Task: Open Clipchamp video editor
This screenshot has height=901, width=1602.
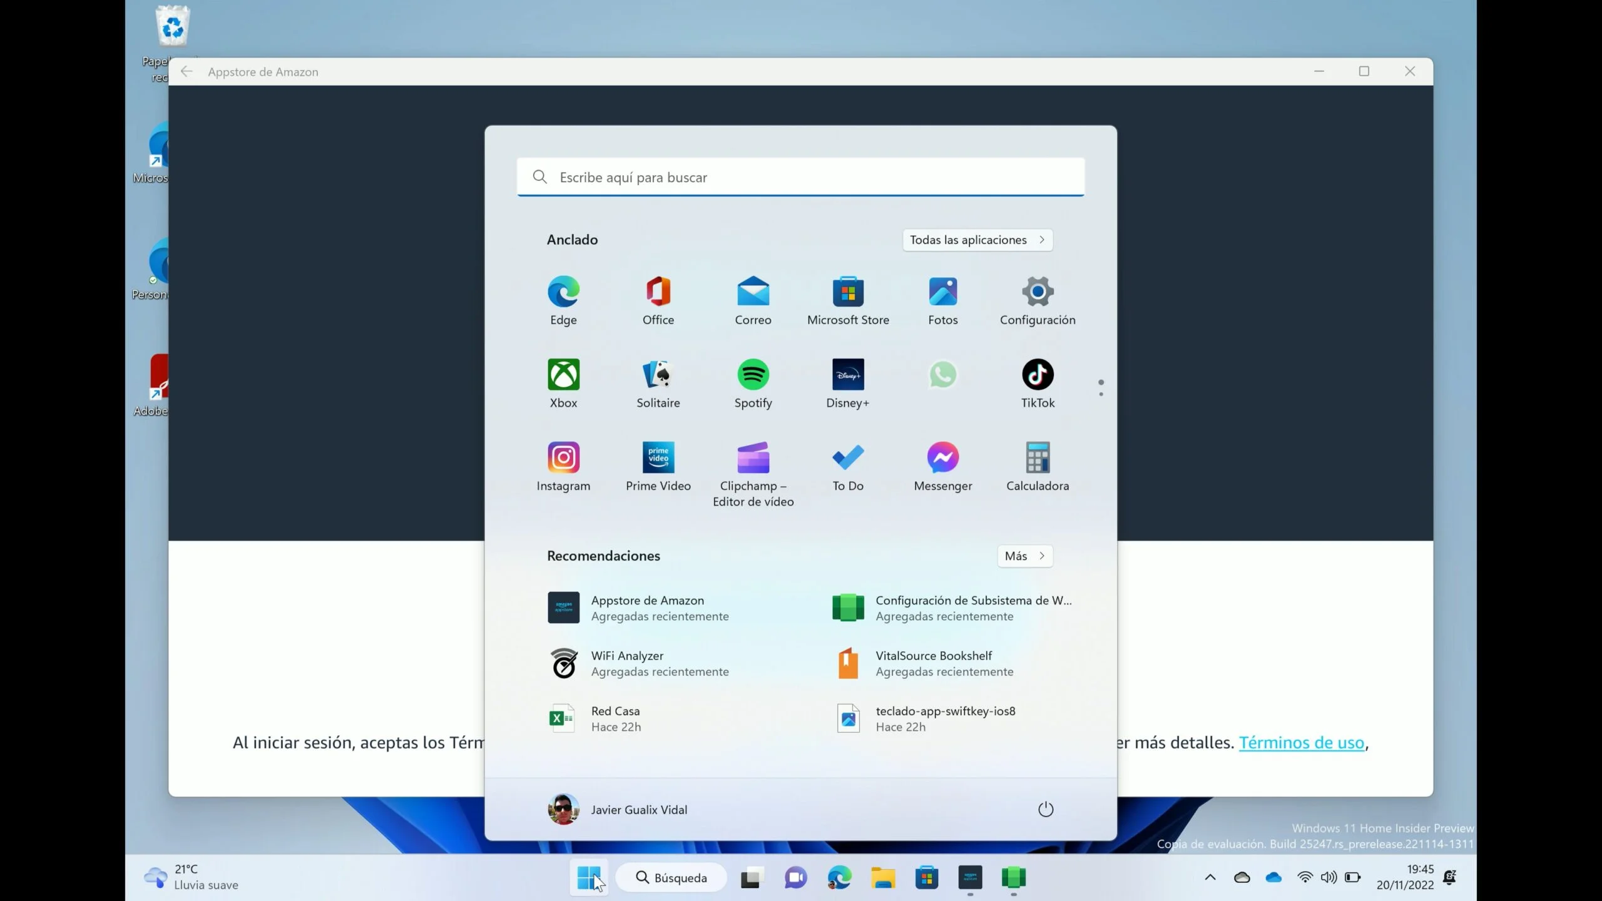Action: tap(753, 457)
